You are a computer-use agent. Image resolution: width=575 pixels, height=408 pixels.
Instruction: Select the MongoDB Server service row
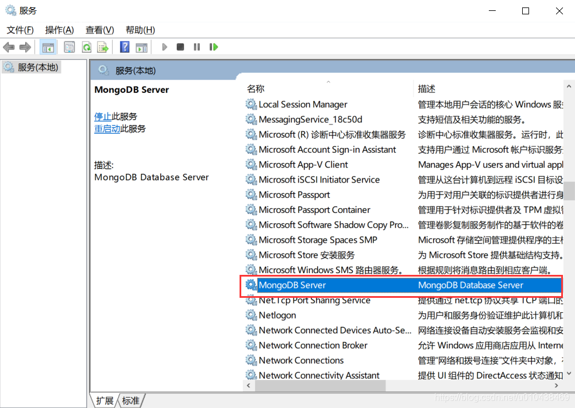pyautogui.click(x=403, y=285)
